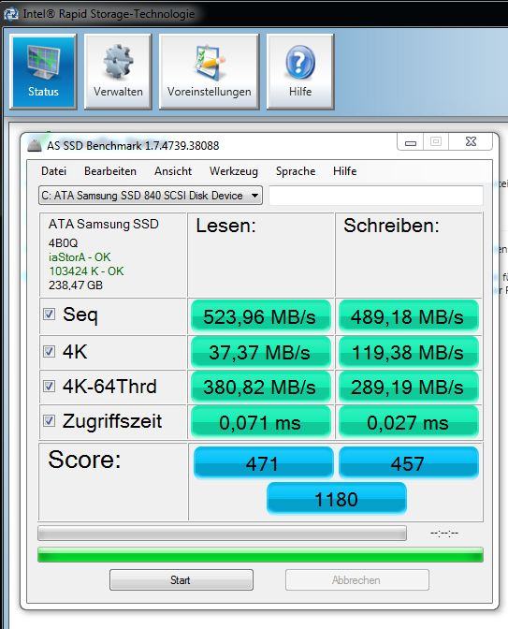Click the Schreiben: column header
Screen dimensions: 508x629
point(391,226)
